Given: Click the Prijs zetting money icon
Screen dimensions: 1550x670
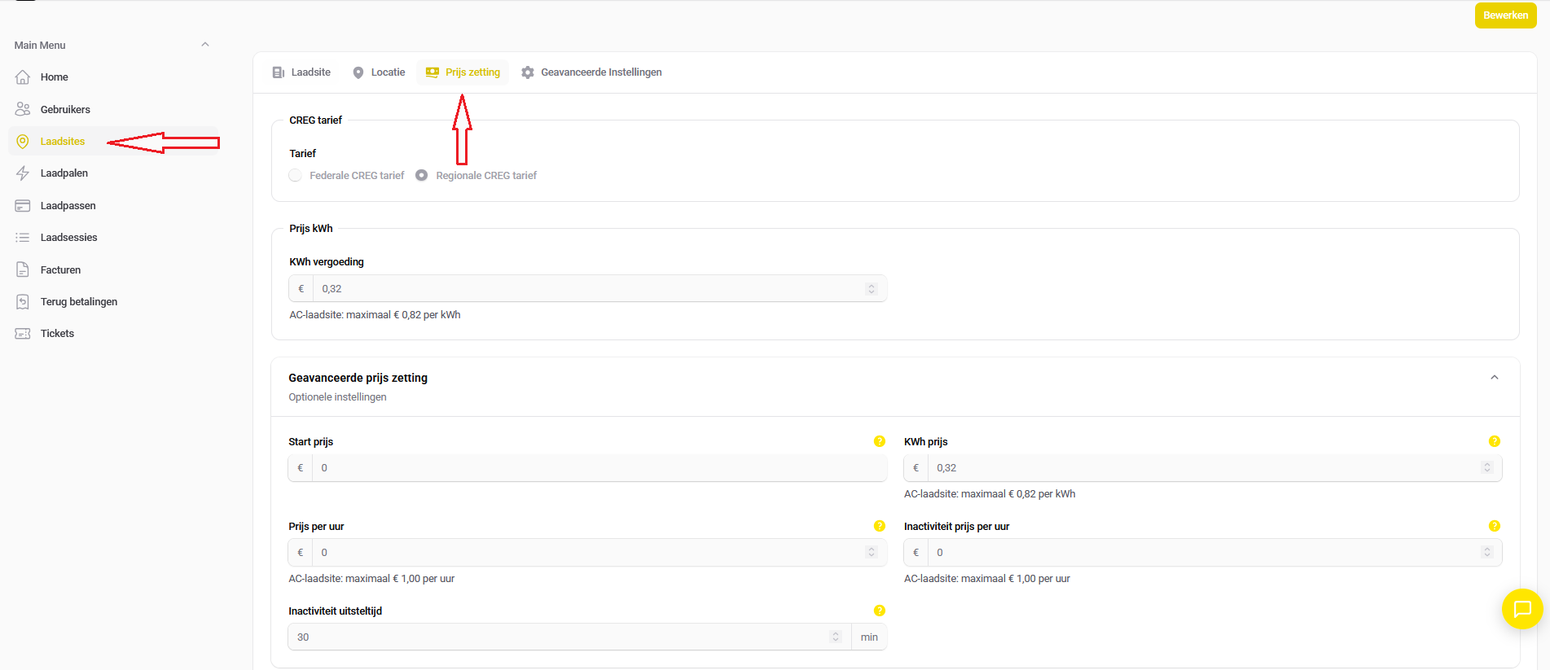Looking at the screenshot, I should coord(433,72).
